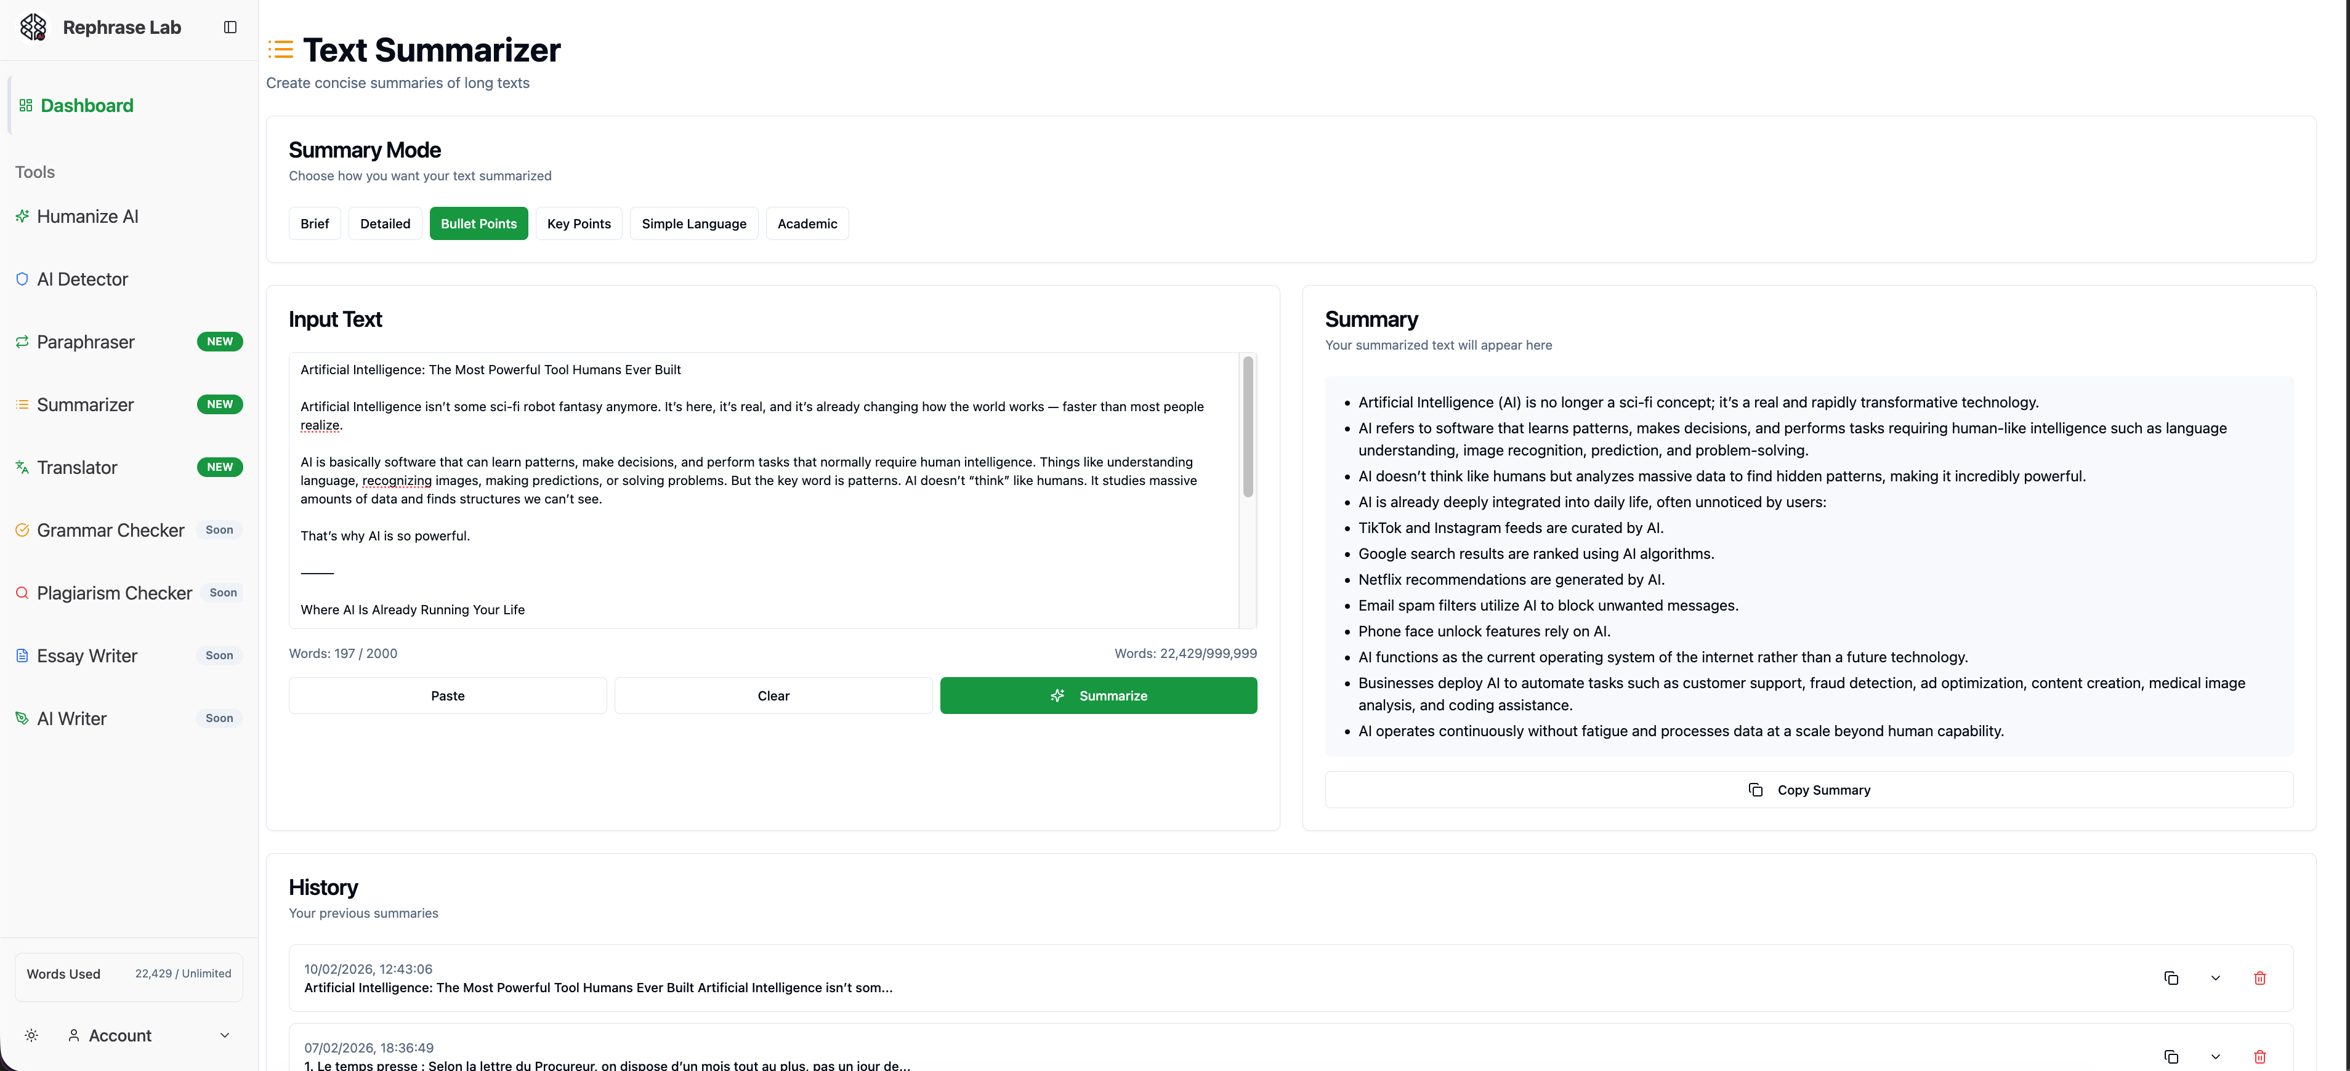The height and width of the screenshot is (1071, 2350).
Task: Click the Grammar Checker icon
Action: click(x=22, y=529)
